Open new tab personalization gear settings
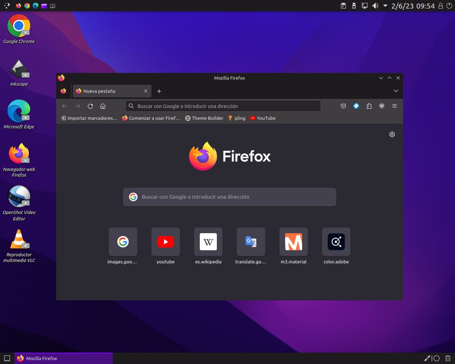Image resolution: width=455 pixels, height=364 pixels. (x=392, y=134)
